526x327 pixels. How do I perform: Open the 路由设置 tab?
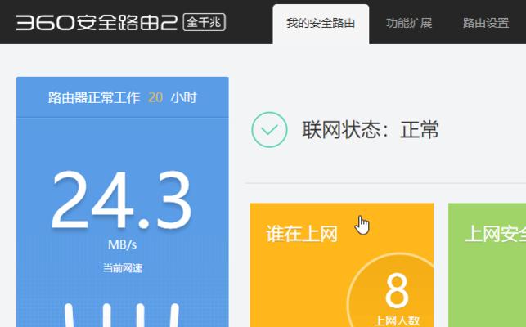pos(486,23)
